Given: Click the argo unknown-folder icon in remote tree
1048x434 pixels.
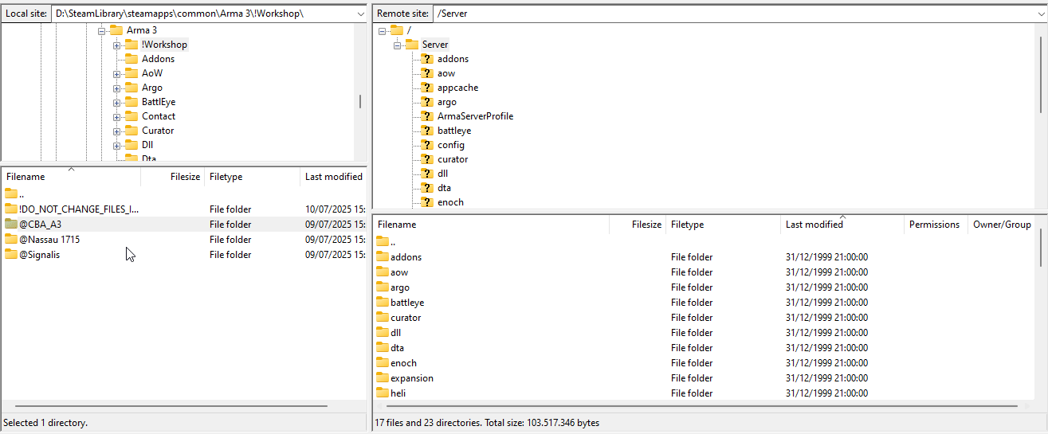Looking at the screenshot, I should click(427, 102).
